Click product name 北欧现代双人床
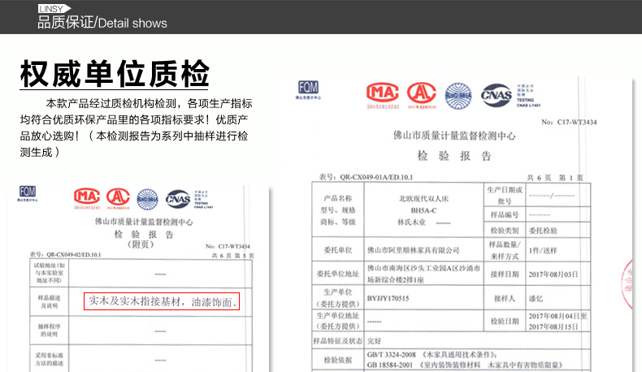 423,199
